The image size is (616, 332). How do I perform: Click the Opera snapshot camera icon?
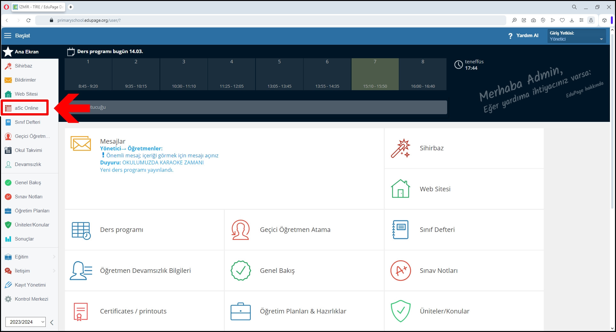pyautogui.click(x=533, y=20)
